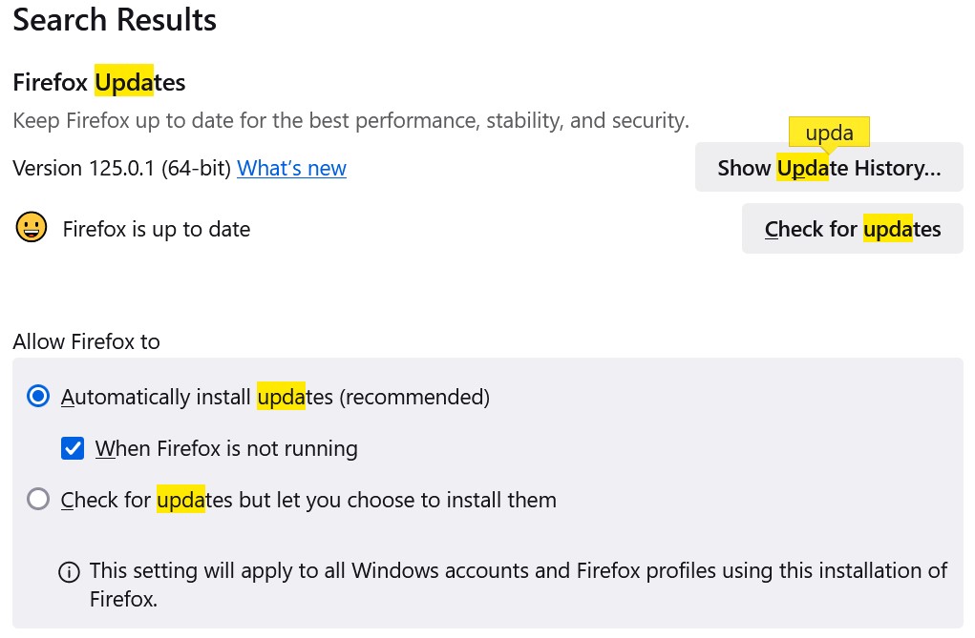Click the Keep Firefox up to date description

(350, 121)
